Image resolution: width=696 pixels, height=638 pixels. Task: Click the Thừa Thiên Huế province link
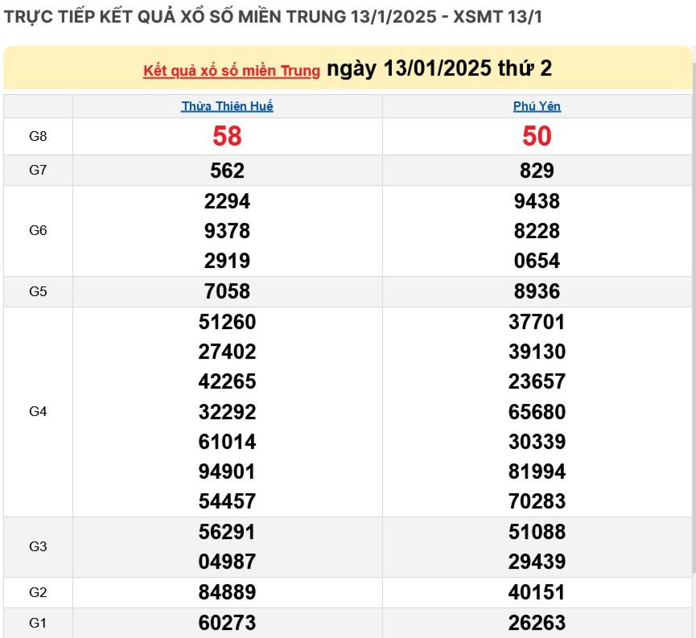tap(227, 106)
